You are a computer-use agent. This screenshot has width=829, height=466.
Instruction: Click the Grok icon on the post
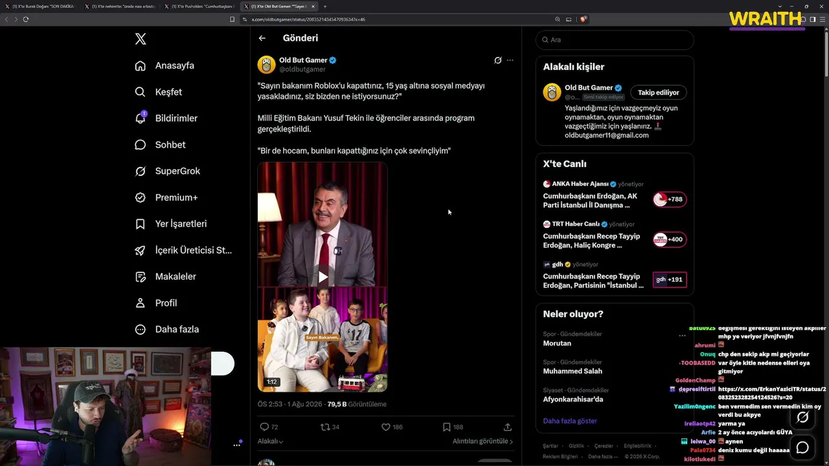click(497, 60)
